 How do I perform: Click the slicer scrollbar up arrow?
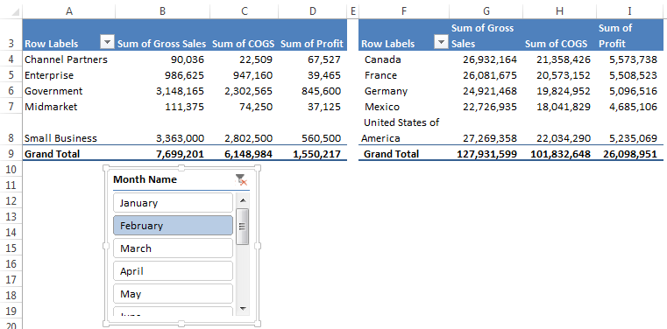(243, 200)
